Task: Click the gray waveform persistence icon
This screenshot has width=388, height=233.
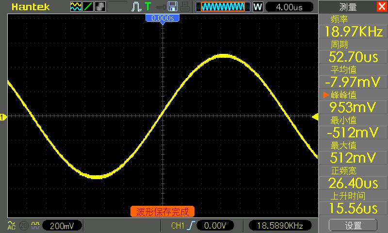Action: point(100,7)
